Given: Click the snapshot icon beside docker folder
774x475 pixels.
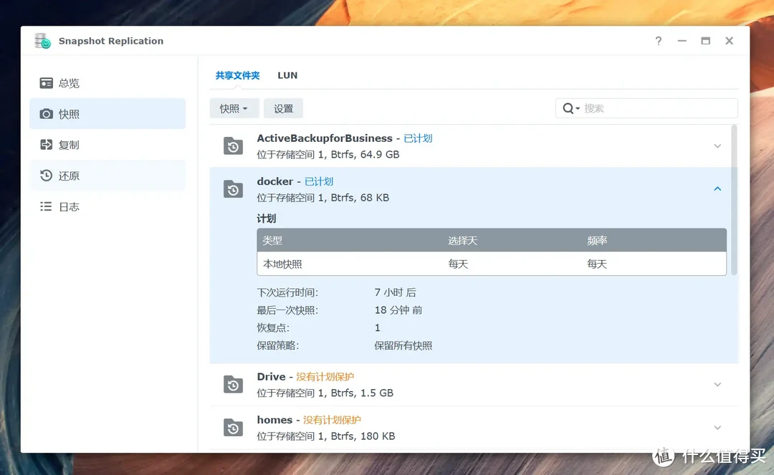Looking at the screenshot, I should pos(233,188).
